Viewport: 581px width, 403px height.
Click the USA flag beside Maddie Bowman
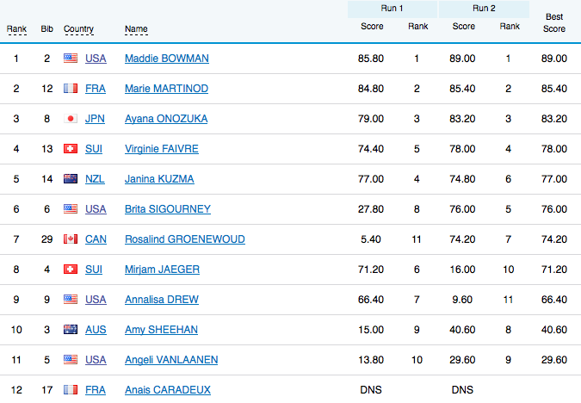coord(71,59)
